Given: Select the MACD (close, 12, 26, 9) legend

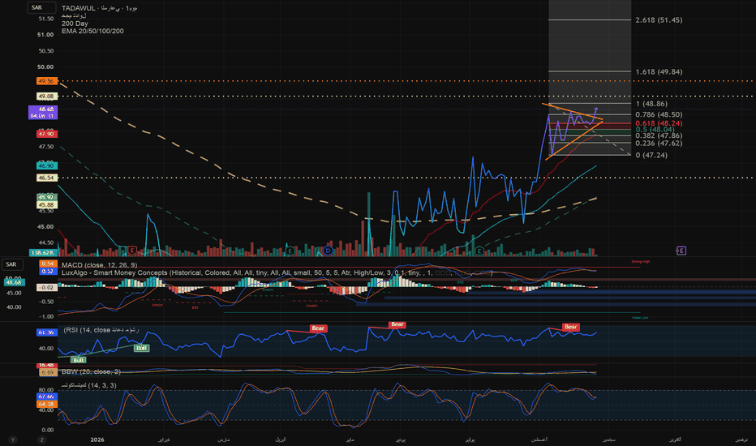Looking at the screenshot, I should (x=99, y=265).
